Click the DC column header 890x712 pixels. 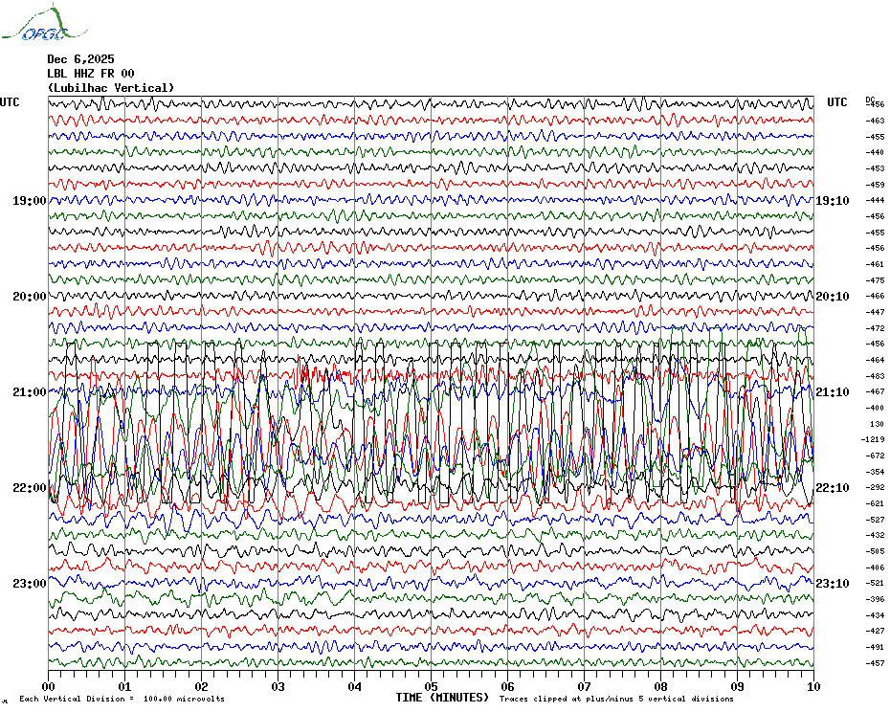870,99
